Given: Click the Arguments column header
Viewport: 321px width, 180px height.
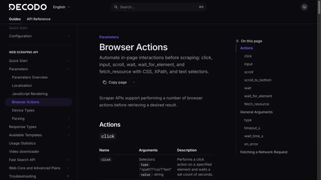Looking at the screenshot, I should coord(148,150).
